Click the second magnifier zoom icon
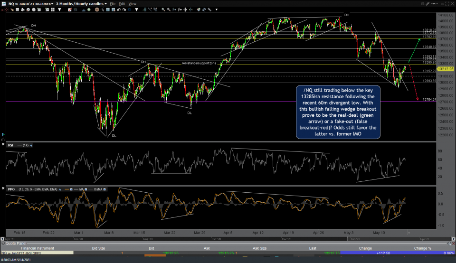The width and height of the screenshot is (456, 263). (x=169, y=9)
